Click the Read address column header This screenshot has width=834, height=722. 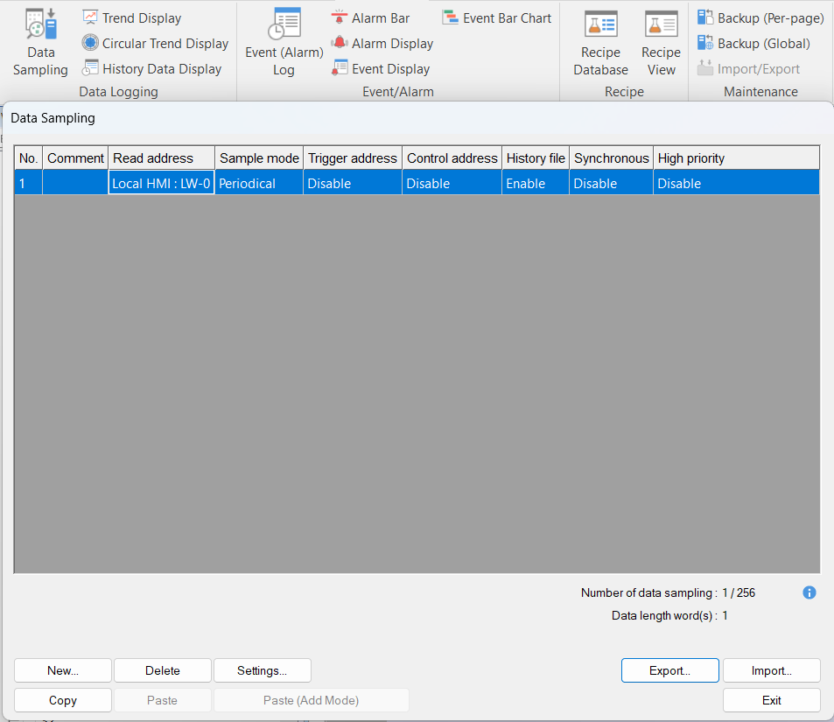point(161,158)
